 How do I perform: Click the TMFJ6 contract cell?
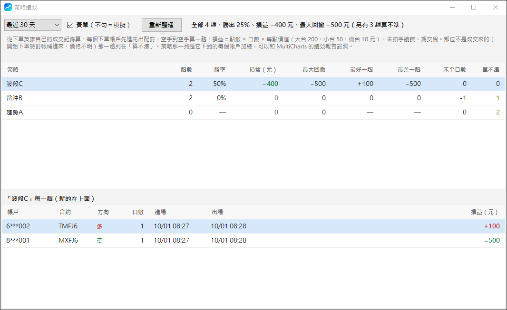68,226
